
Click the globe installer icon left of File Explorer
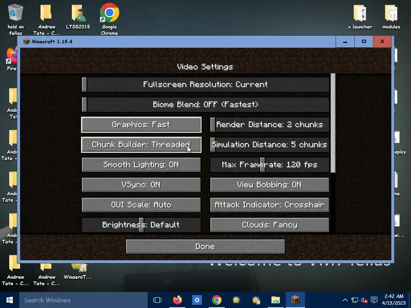[256, 300]
